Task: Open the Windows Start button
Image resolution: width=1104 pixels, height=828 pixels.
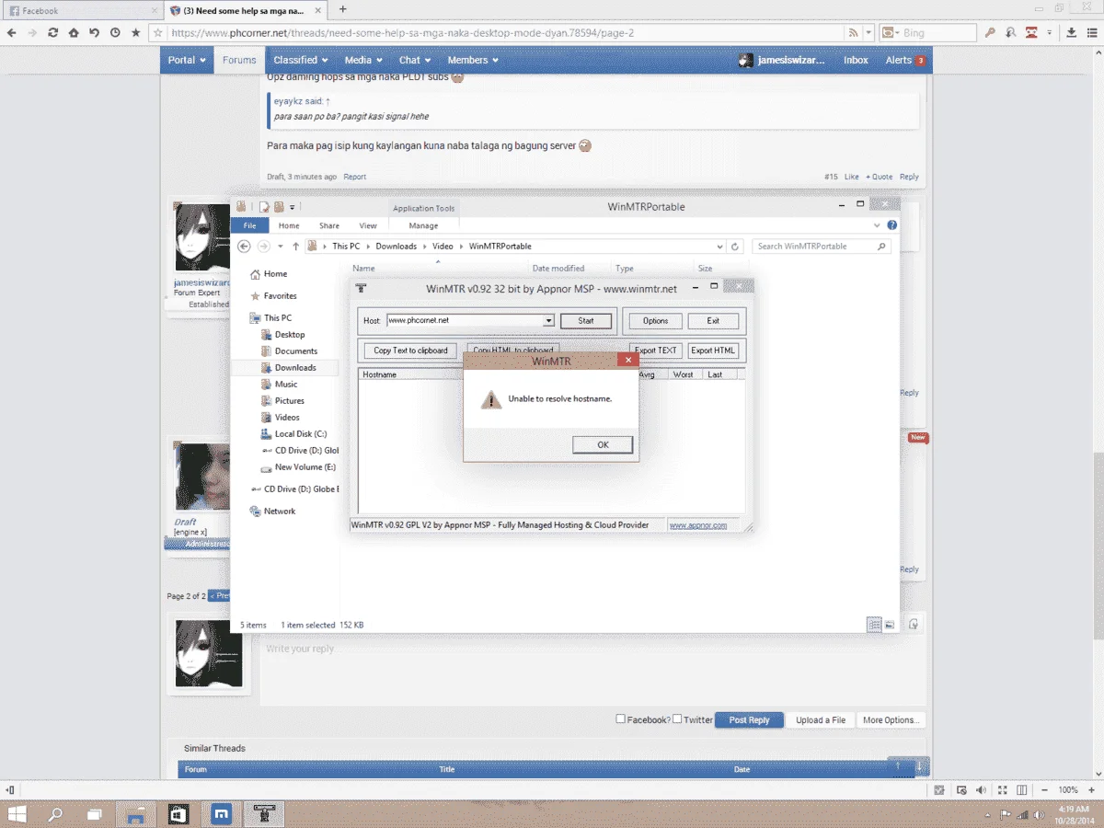Action: click(17, 814)
